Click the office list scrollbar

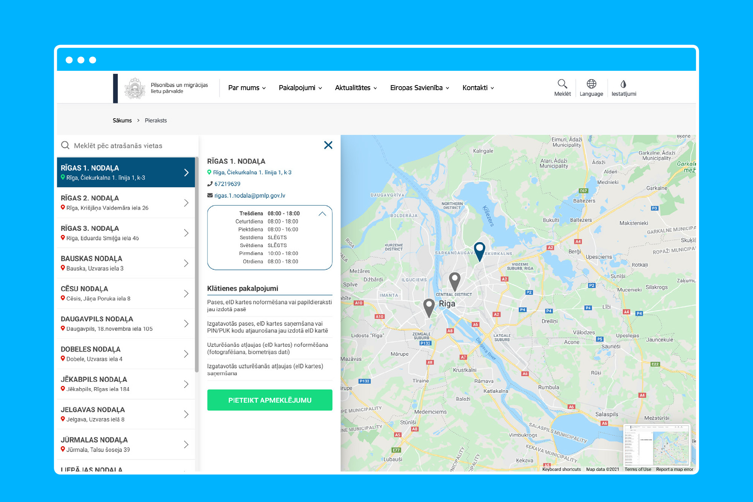coord(197,264)
